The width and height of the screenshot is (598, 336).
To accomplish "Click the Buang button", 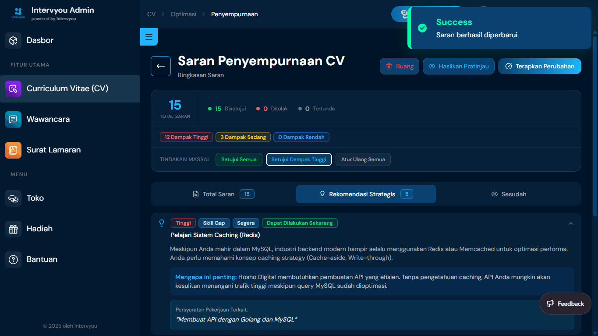I will pyautogui.click(x=400, y=66).
